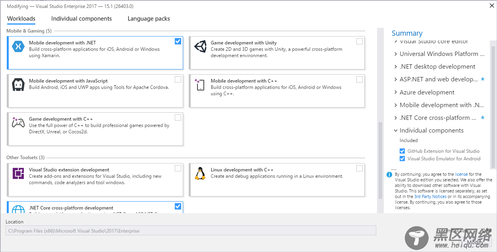Close the Modifying dialog
Image resolution: width=497 pixels, height=252 pixels.
click(x=492, y=6)
